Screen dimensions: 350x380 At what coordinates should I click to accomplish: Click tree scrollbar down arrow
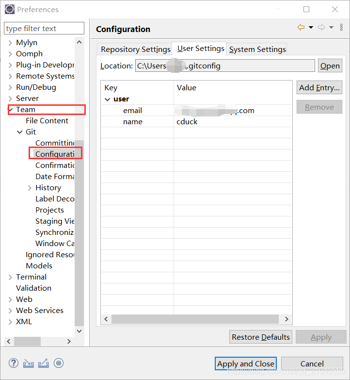[x=79, y=331]
